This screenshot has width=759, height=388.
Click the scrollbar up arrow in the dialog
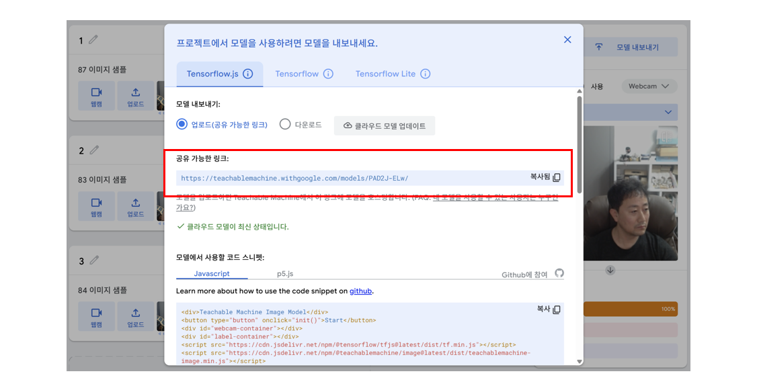click(580, 91)
